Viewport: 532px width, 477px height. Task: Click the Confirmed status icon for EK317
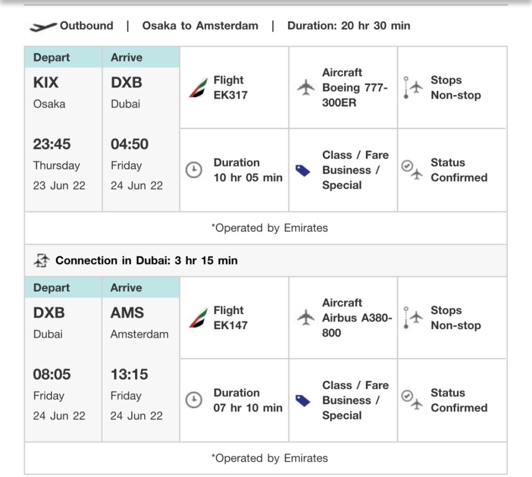coord(412,170)
